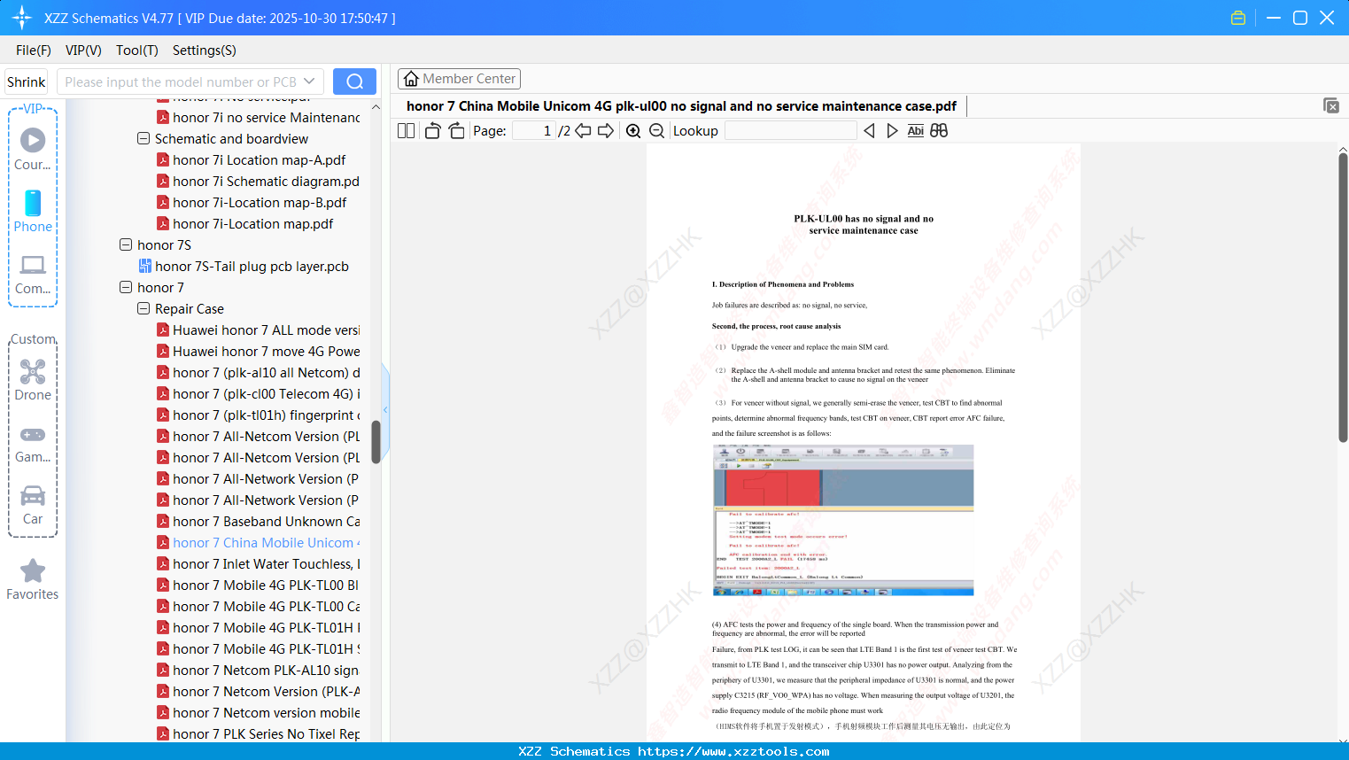Toggle the two-page side-by-side view

point(407,131)
